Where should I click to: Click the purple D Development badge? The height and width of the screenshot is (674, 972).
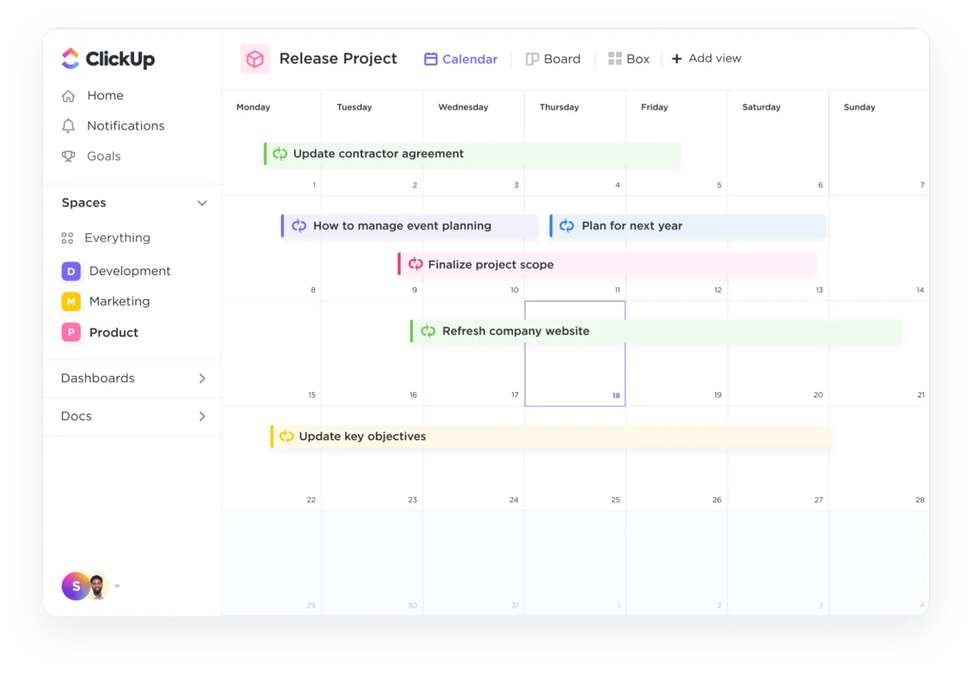(71, 271)
